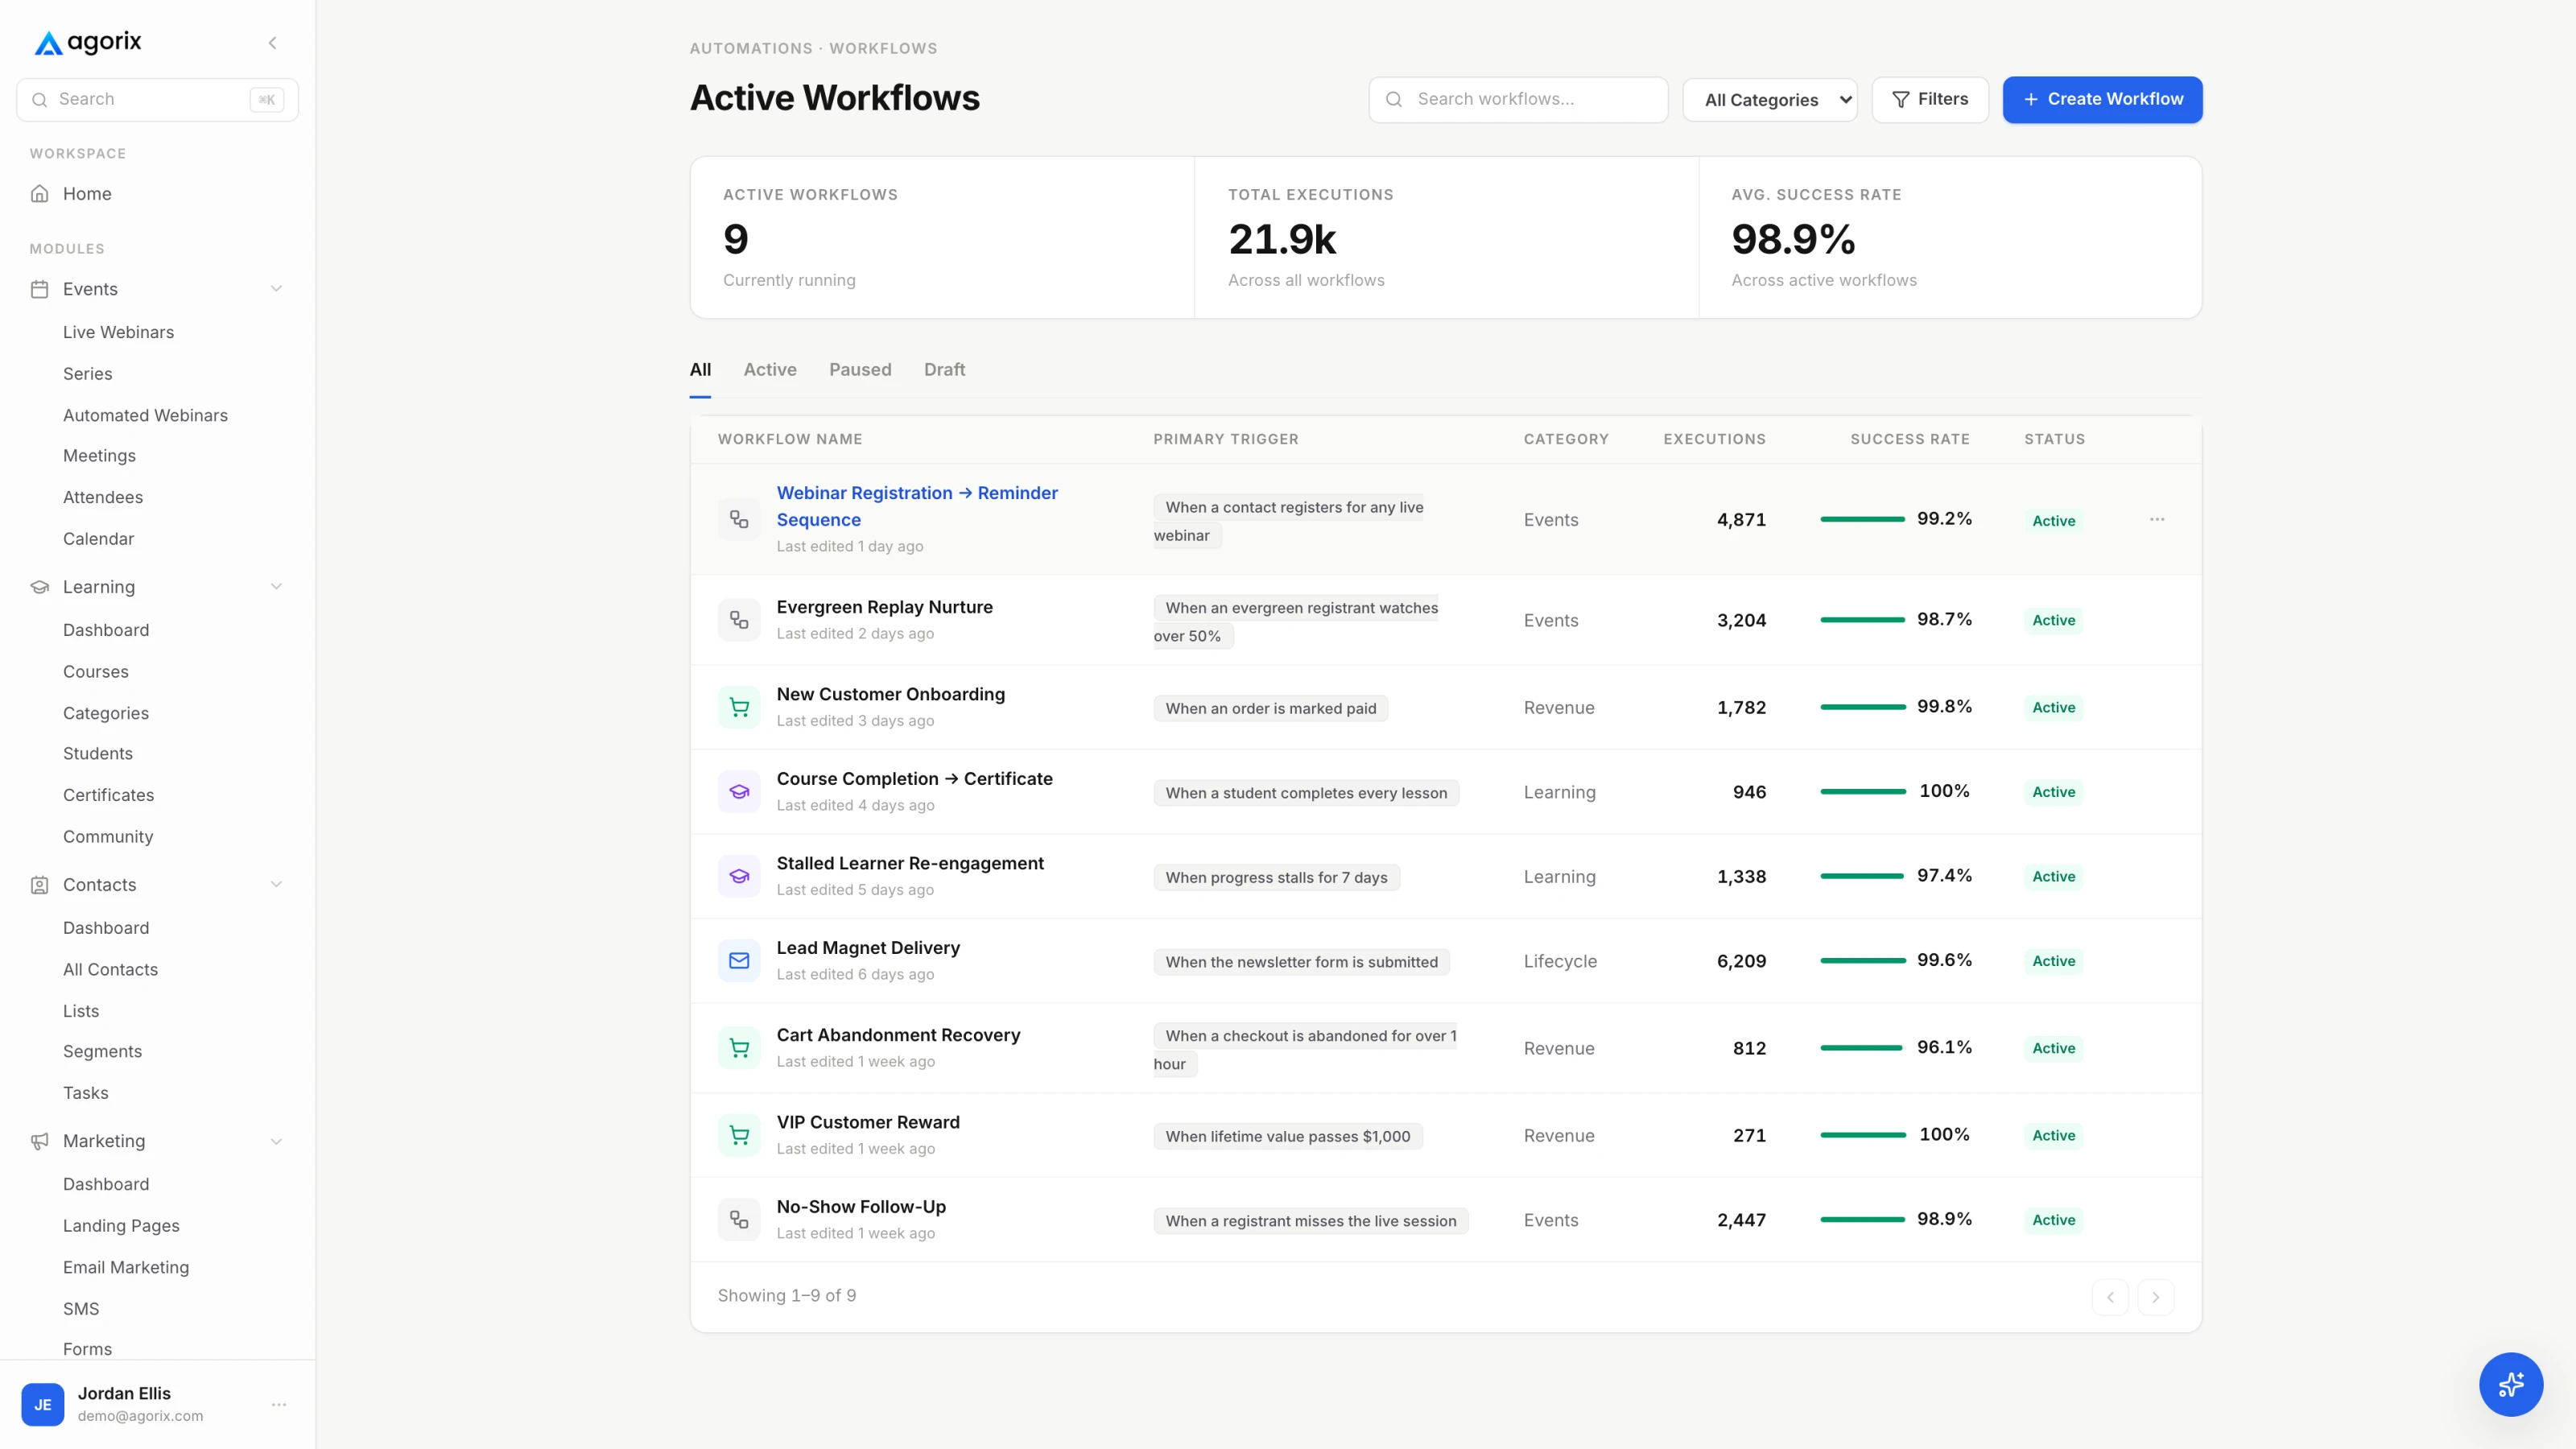This screenshot has width=2576, height=1449.
Task: Sort by the Success Rate column header
Action: (1909, 439)
